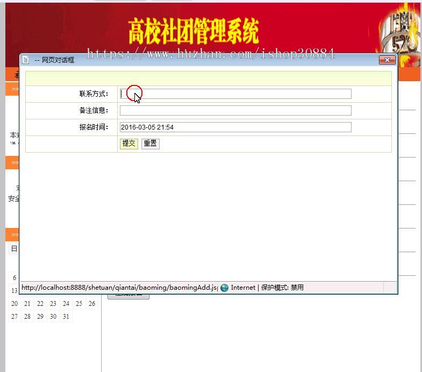Select calendar day 21 in background page
The image size is (422, 372).
coord(27,304)
